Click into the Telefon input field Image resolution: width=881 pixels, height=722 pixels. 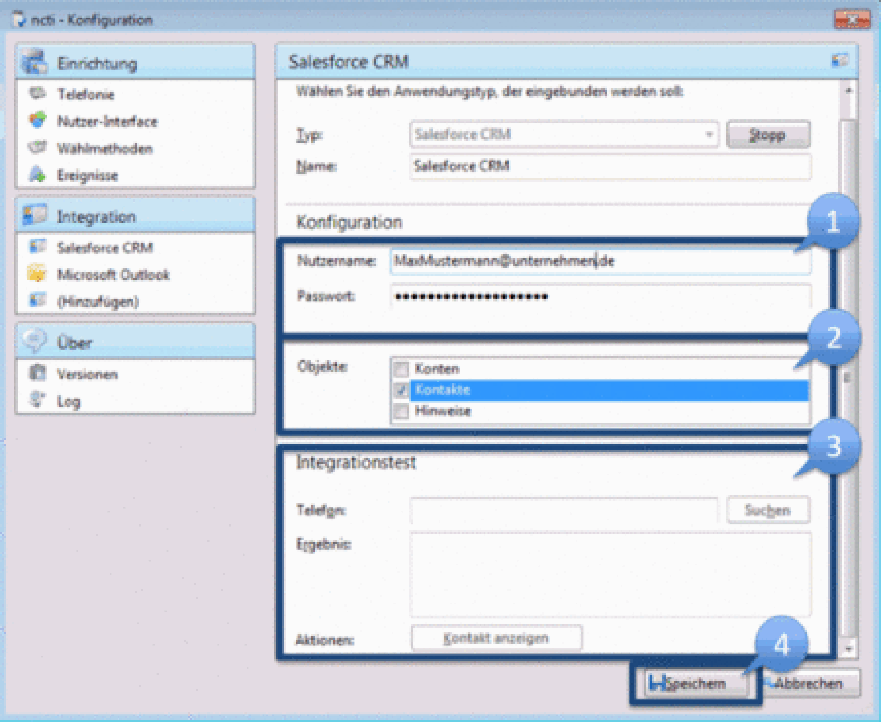click(564, 510)
